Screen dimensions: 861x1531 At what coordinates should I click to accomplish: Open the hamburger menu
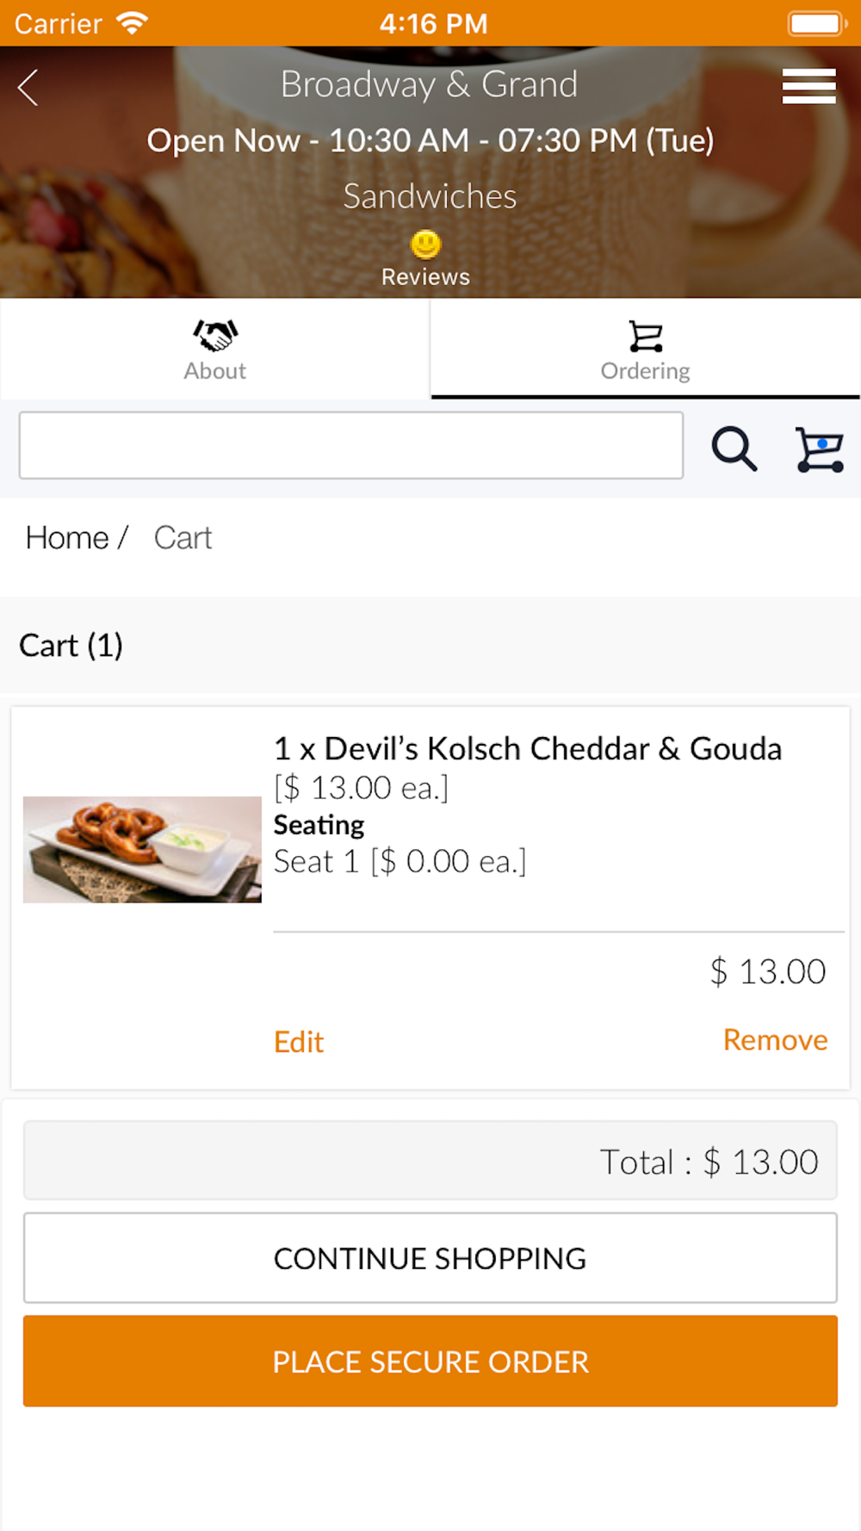pyautogui.click(x=808, y=86)
